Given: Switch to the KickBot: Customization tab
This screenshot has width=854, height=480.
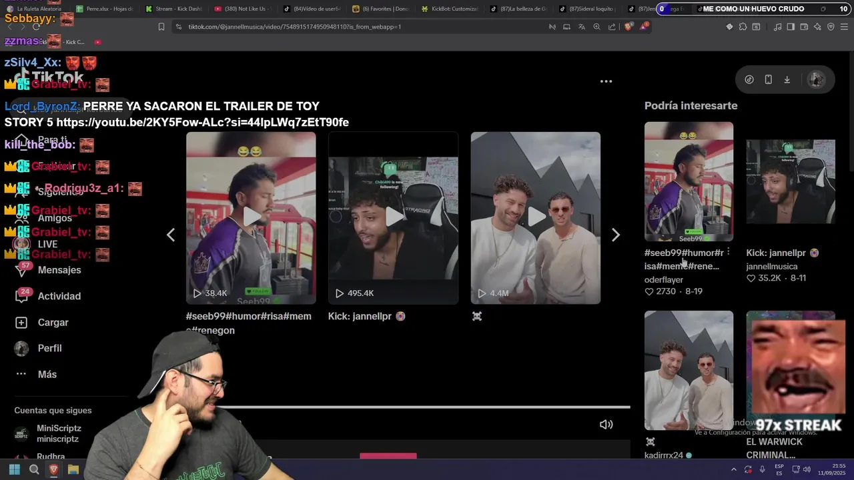Looking at the screenshot, I should coord(449,9).
